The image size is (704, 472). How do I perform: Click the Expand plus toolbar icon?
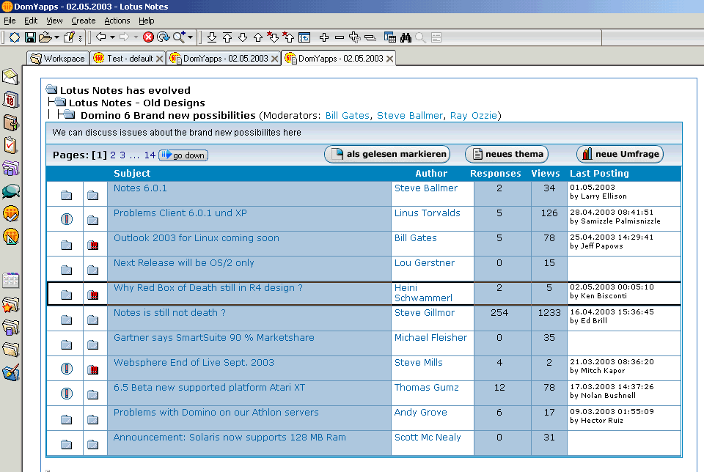point(323,37)
